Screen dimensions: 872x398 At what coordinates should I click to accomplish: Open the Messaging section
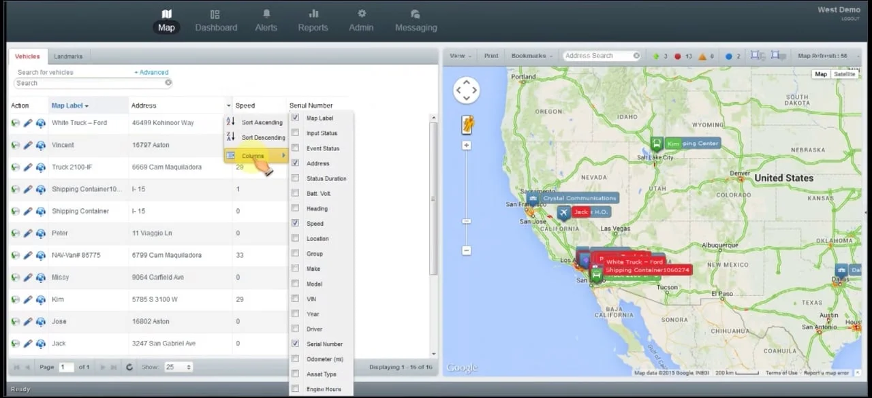pos(416,20)
